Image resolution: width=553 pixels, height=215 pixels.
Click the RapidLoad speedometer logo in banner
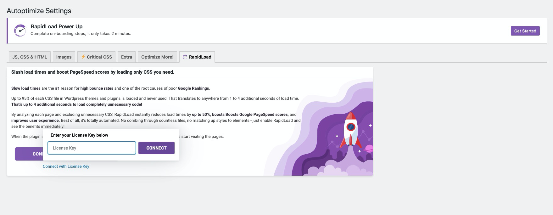click(20, 31)
